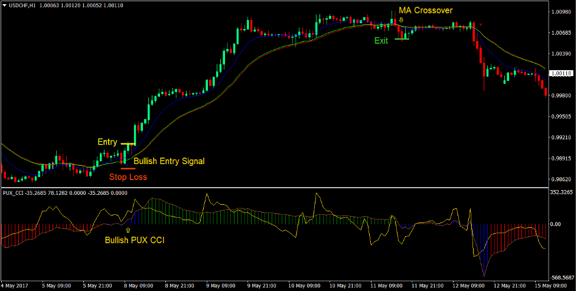Open the chart menu triangle beside USDCHF,H1
Image resolution: width=577 pixels, height=291 pixels.
[5, 5]
